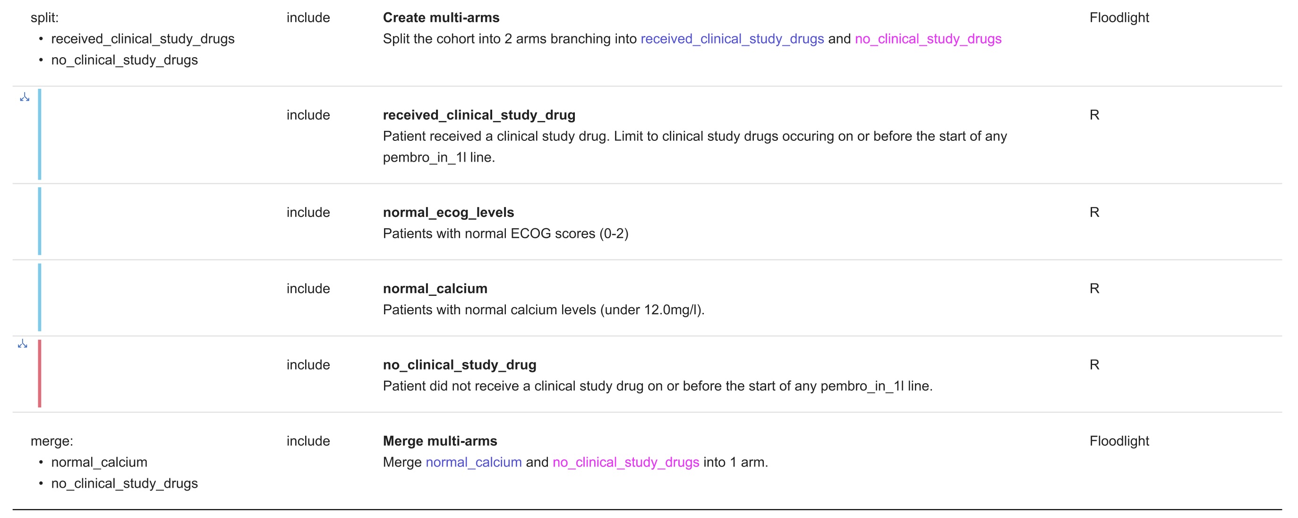The image size is (1298, 518).
Task: Follow the normal_calcium link in merge description
Action: click(x=473, y=462)
